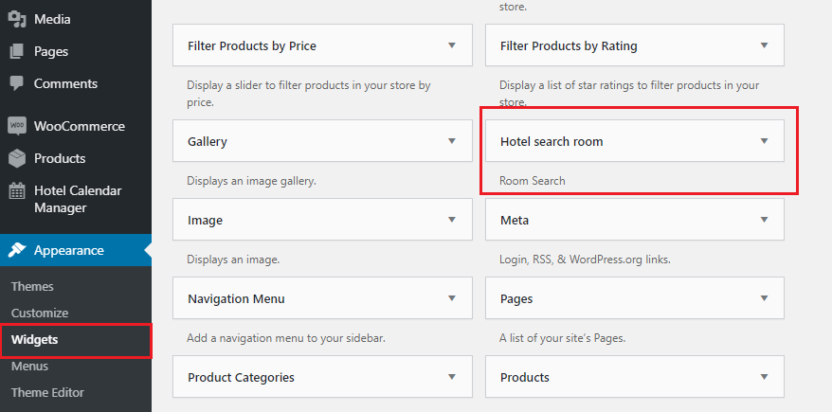Click the Media icon in sidebar
Image resolution: width=832 pixels, height=412 pixels.
tap(17, 19)
